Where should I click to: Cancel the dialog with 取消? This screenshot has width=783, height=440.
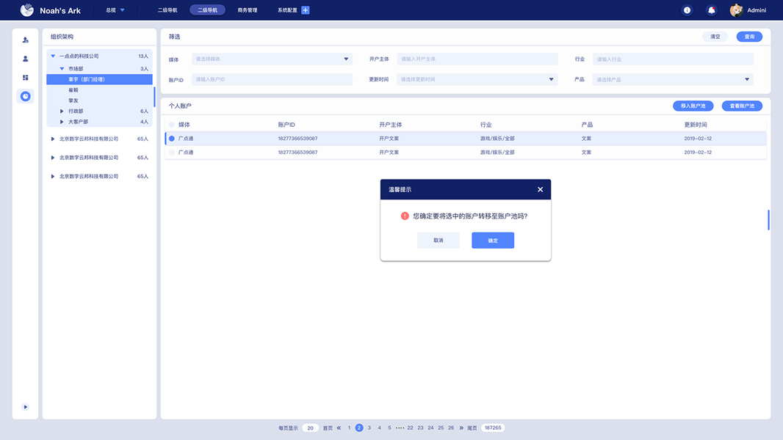point(438,241)
